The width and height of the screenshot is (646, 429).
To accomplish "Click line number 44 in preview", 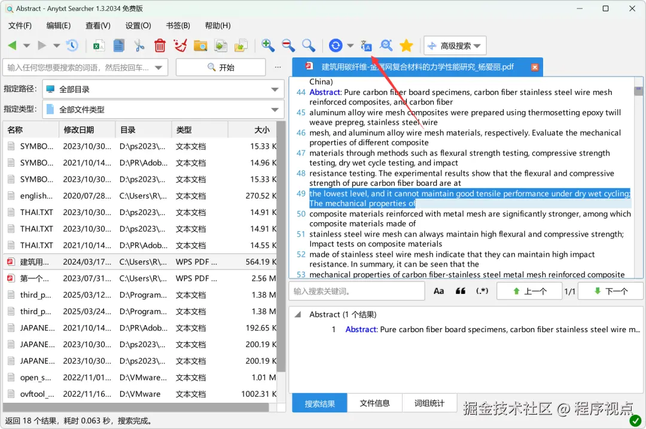I will pyautogui.click(x=301, y=92).
